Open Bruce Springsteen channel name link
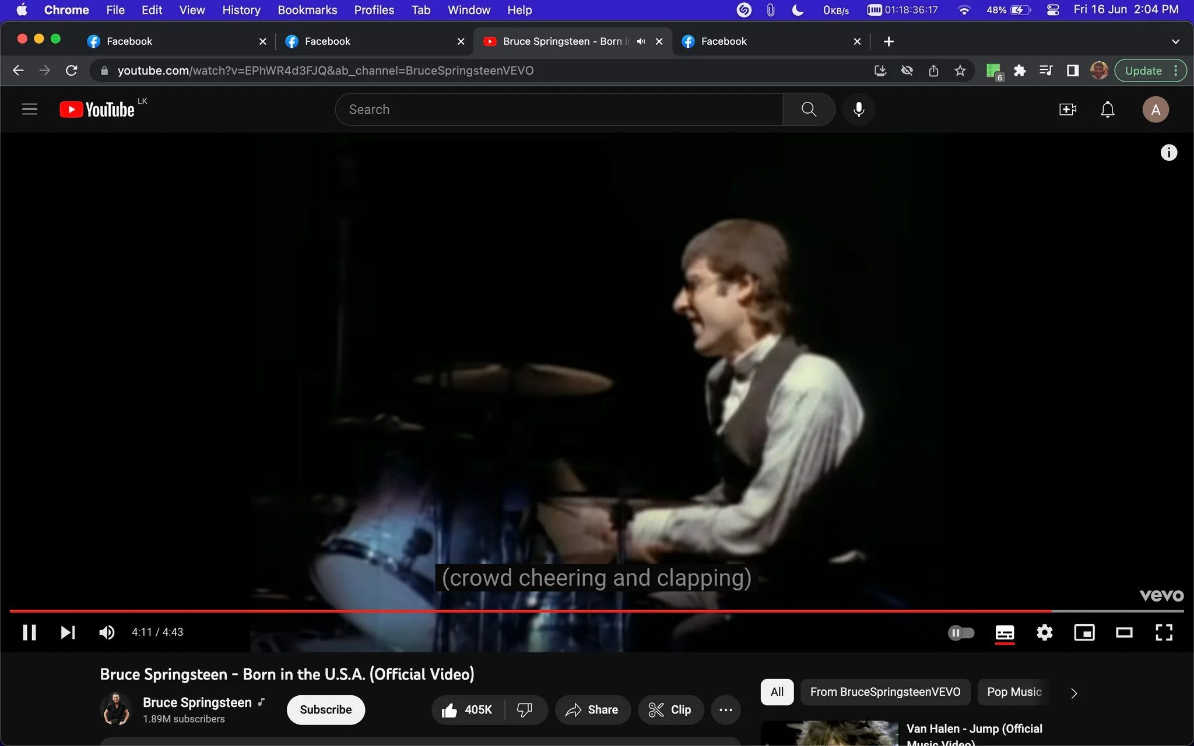The width and height of the screenshot is (1194, 746). coord(197,702)
